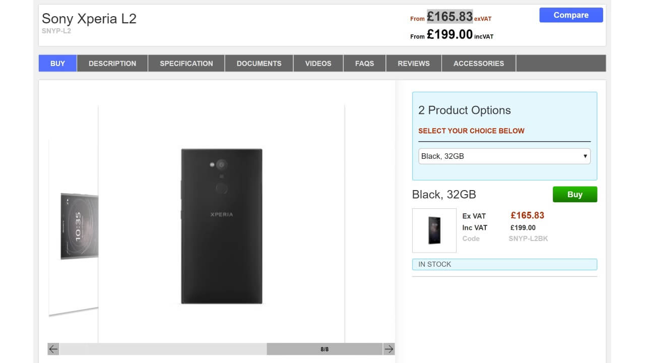Select the Documents tab
This screenshot has height=363, width=645.
[259, 64]
